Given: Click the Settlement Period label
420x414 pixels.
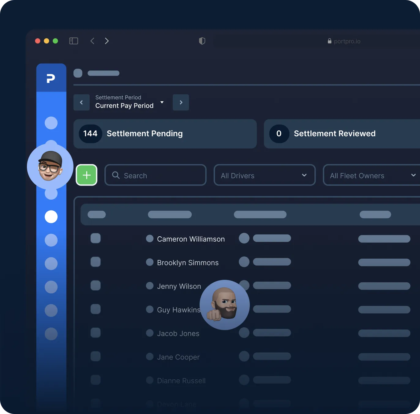Looking at the screenshot, I should [x=118, y=97].
